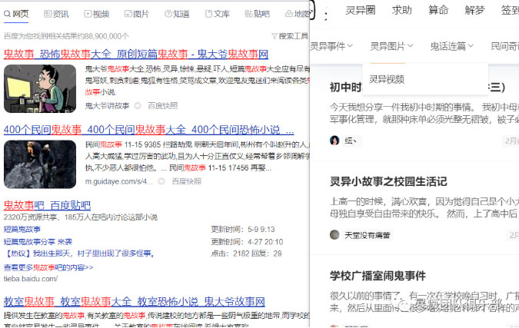The image size is (519, 328).
Task: Click verified badge next to 鬼大爷讲故事
Action: point(138,105)
